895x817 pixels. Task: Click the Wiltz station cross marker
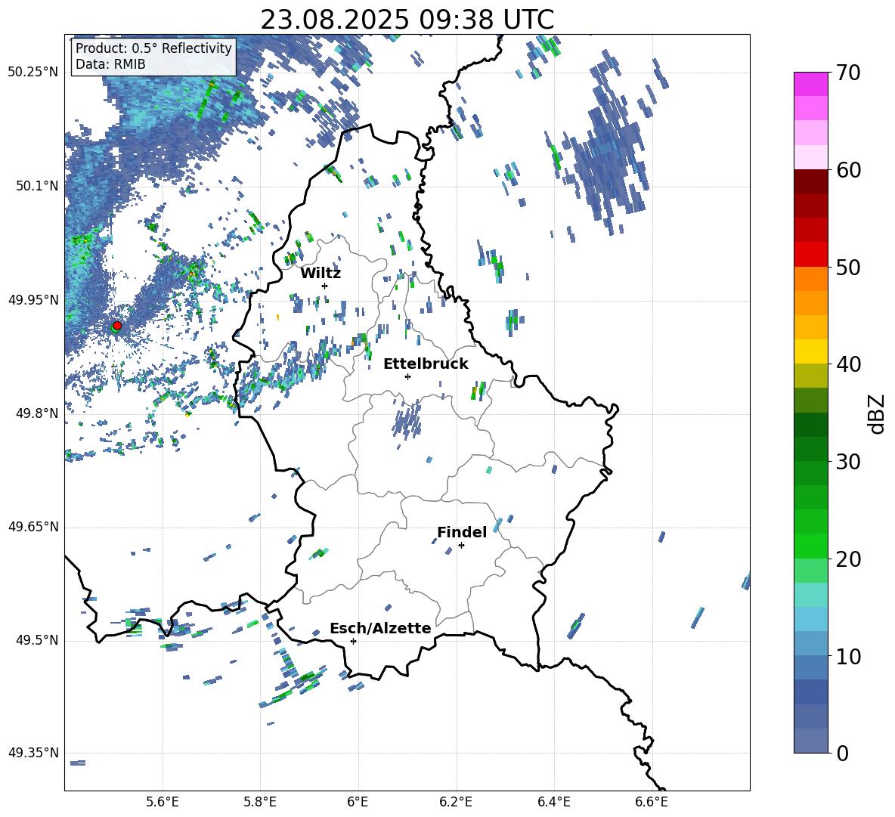pyautogui.click(x=324, y=286)
